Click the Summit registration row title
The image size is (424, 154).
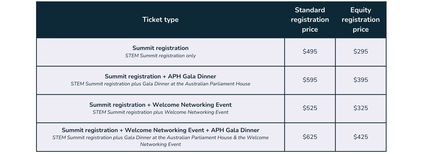161,48
